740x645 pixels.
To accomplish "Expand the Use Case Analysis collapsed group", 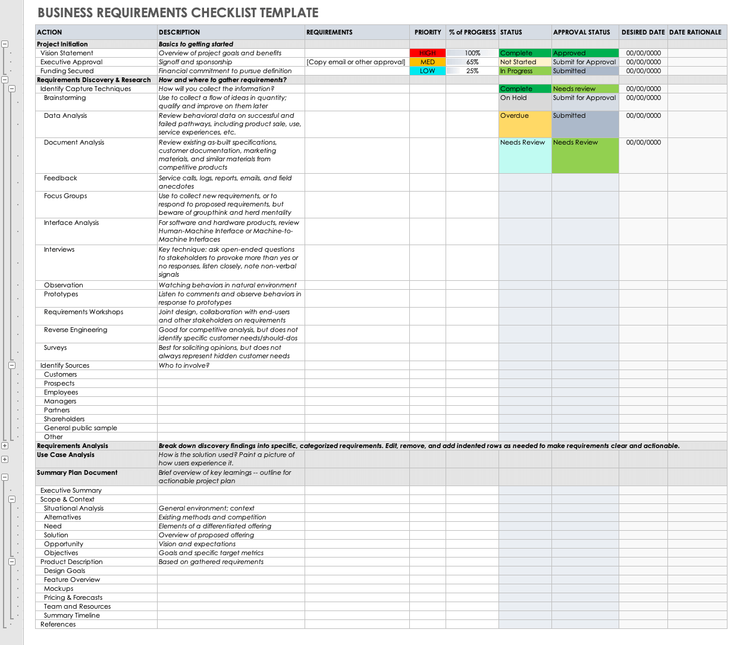I will [x=5, y=459].
